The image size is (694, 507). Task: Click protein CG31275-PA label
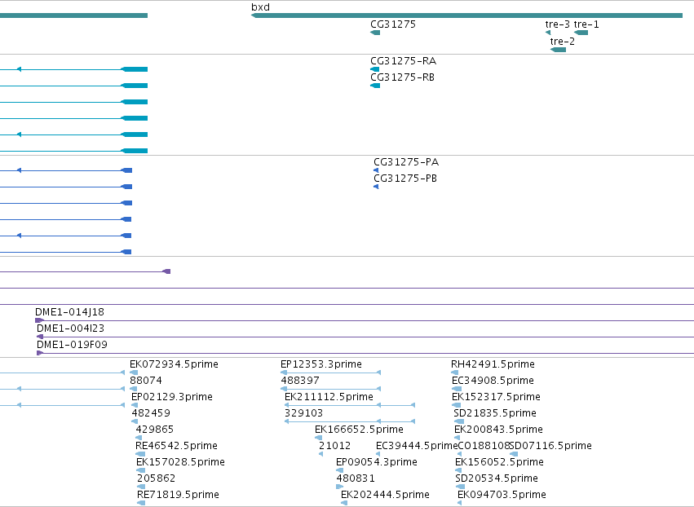point(406,162)
